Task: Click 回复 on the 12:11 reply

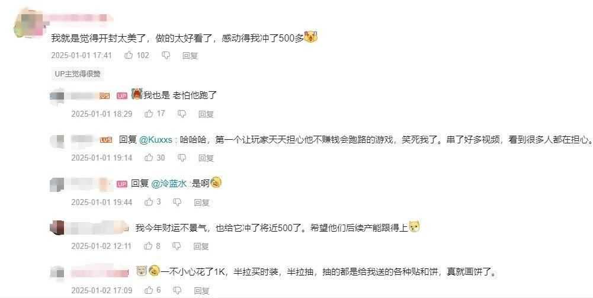Action: pos(201,246)
